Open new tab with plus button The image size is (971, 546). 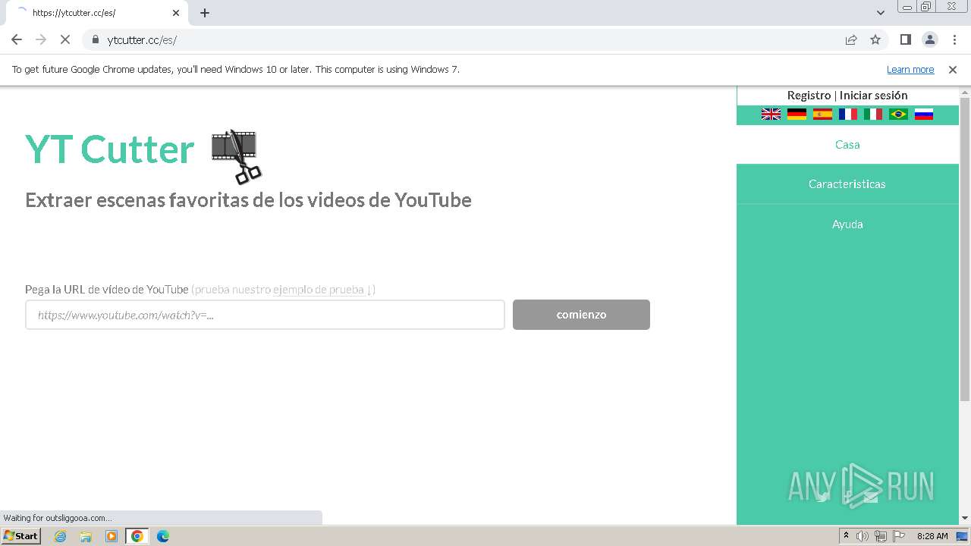(x=205, y=13)
